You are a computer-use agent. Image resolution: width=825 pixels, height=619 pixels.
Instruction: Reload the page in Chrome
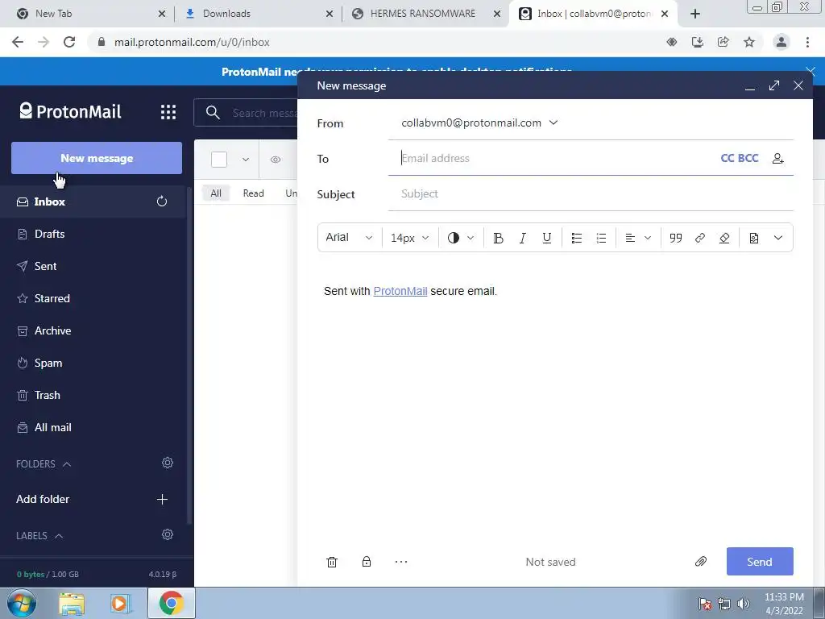(69, 42)
